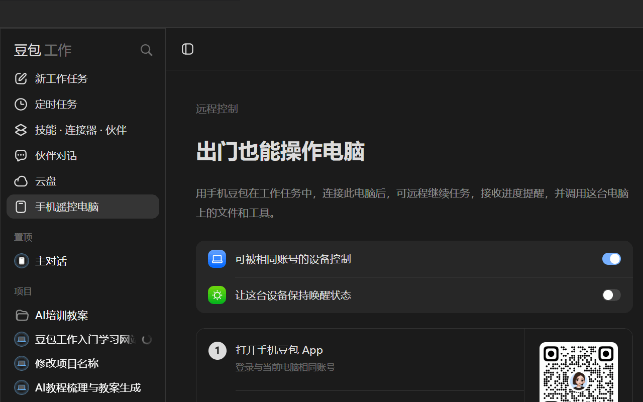Click the cloud icon beside 云盘

(x=21, y=181)
